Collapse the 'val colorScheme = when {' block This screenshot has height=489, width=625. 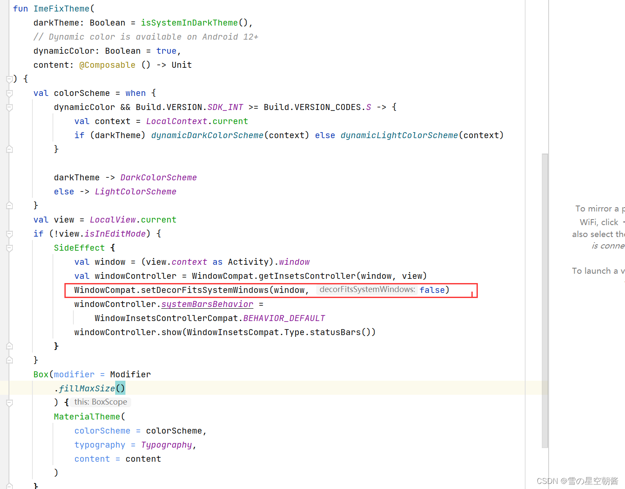click(9, 93)
